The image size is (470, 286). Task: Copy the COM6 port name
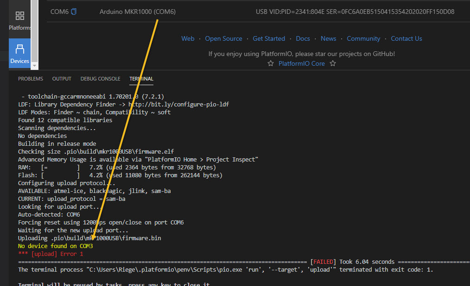click(74, 11)
